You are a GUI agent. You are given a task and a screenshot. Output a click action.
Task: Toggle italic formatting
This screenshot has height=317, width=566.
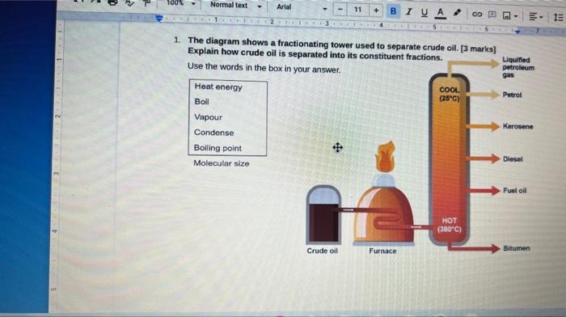[x=408, y=12]
